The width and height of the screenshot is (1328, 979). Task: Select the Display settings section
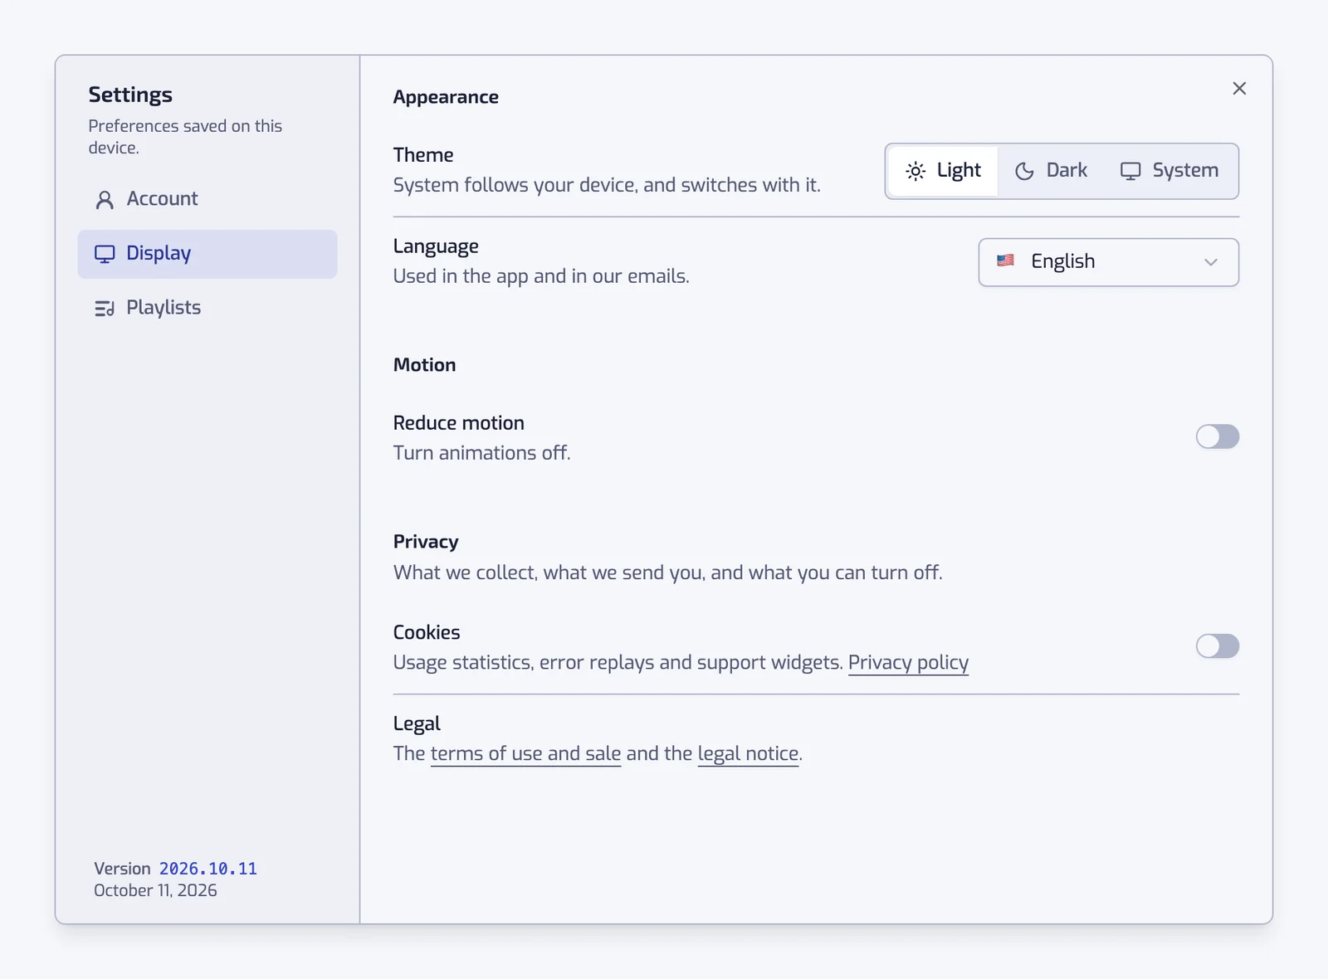(207, 254)
